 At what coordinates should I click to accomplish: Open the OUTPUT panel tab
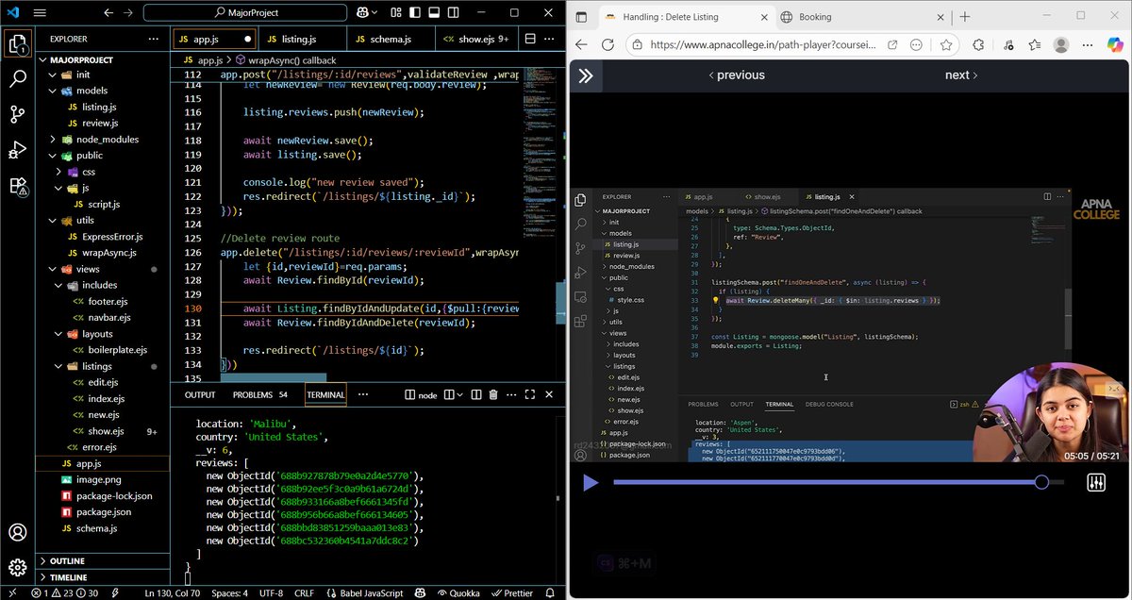point(200,395)
